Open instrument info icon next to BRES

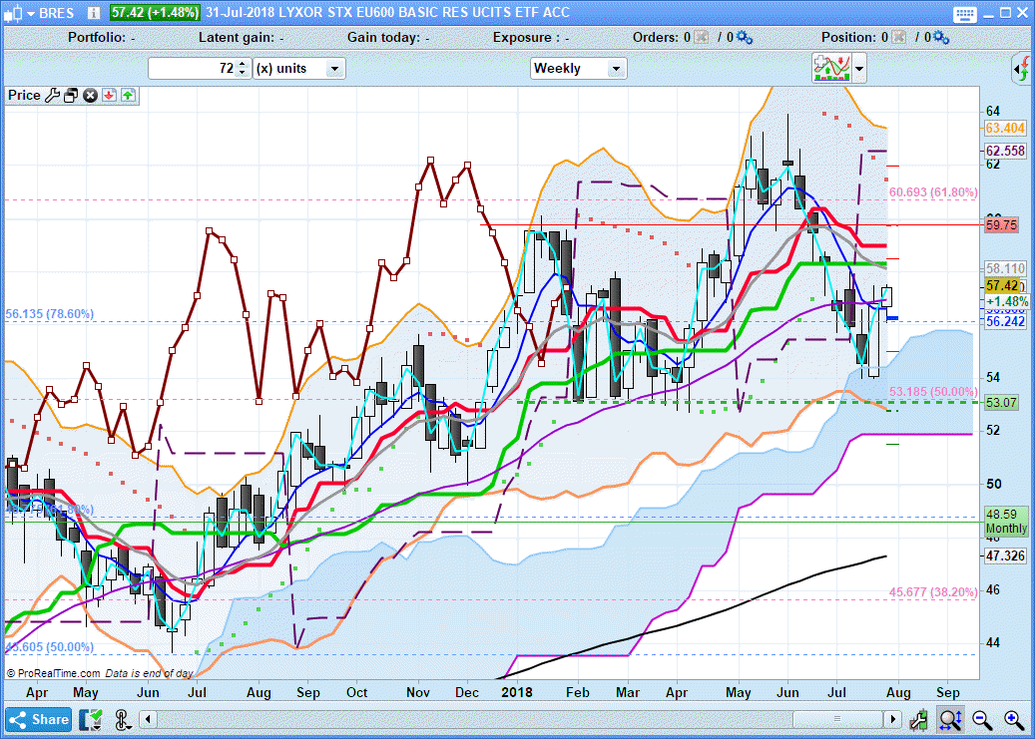94,13
